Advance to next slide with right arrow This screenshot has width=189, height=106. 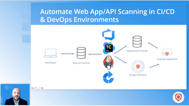43,88
